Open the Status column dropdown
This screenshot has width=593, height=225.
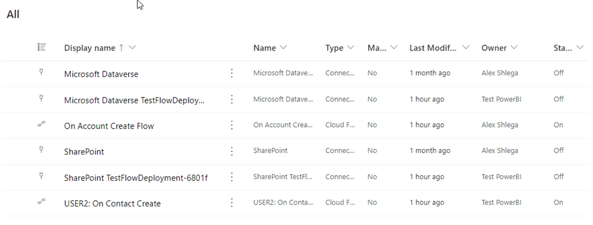(x=580, y=48)
